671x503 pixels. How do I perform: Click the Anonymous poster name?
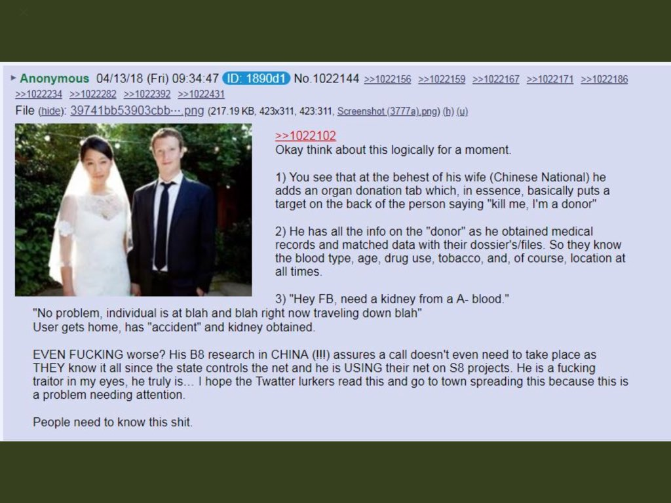pos(54,79)
